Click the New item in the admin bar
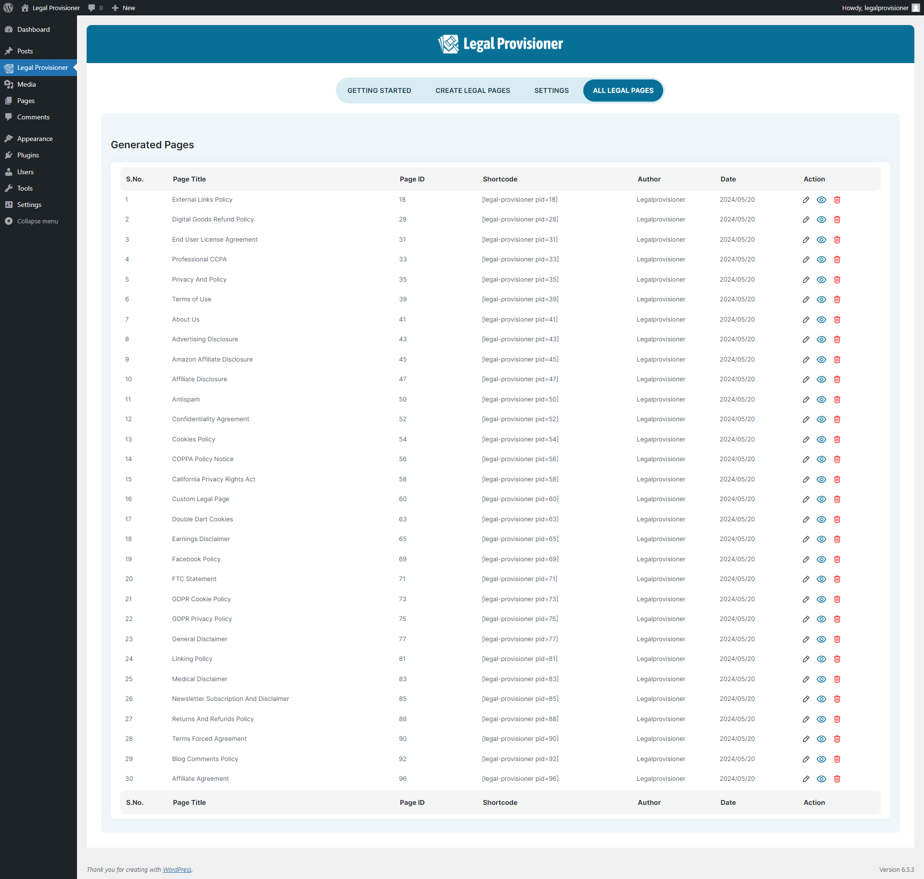Viewport: 924px width, 879px height. click(x=123, y=8)
